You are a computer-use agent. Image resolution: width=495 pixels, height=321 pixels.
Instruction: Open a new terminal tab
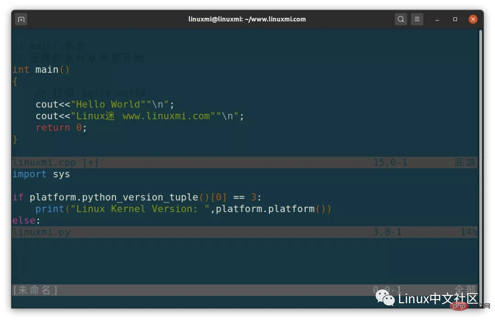(21, 20)
